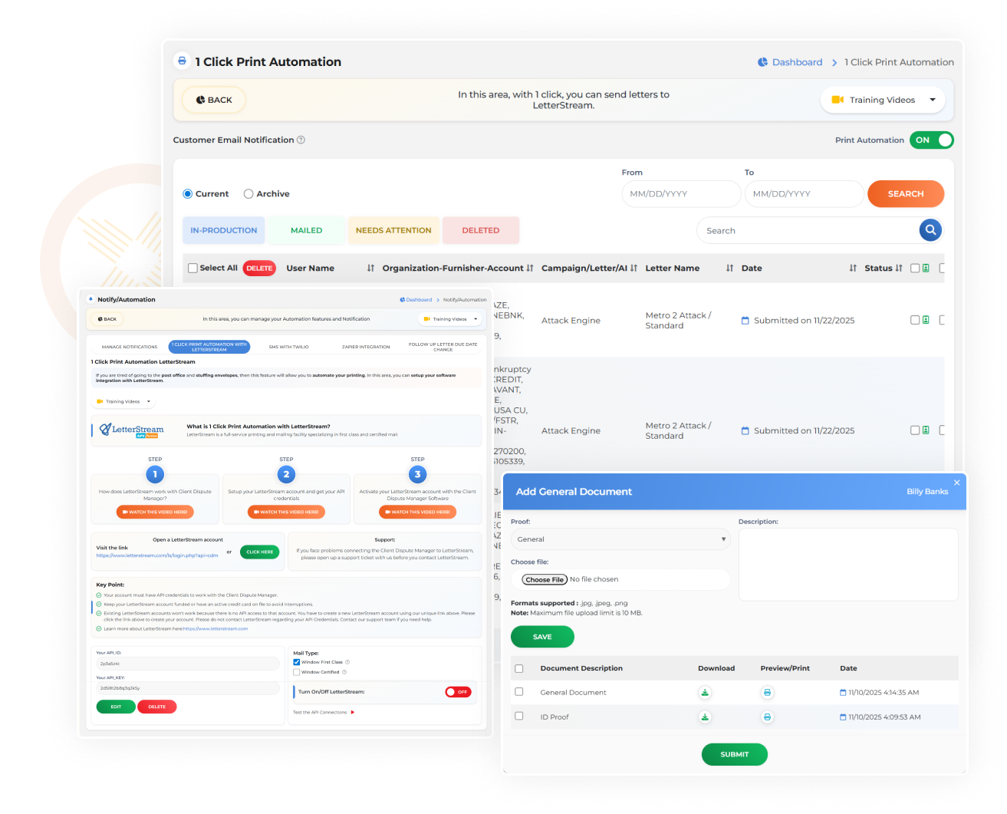Open the Proof dropdown showing General

(620, 539)
